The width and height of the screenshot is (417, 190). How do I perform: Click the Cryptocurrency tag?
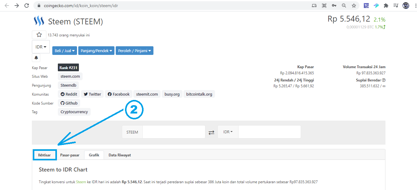pyautogui.click(x=74, y=112)
